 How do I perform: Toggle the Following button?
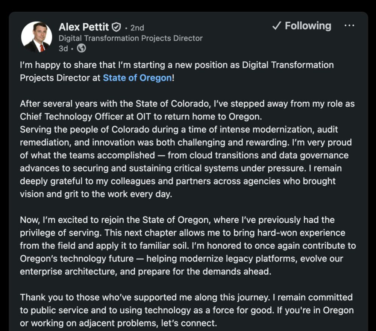302,26
